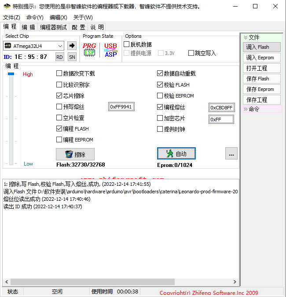Toggle 跳空写入 checkbox
286x297 pixels.
point(191,53)
